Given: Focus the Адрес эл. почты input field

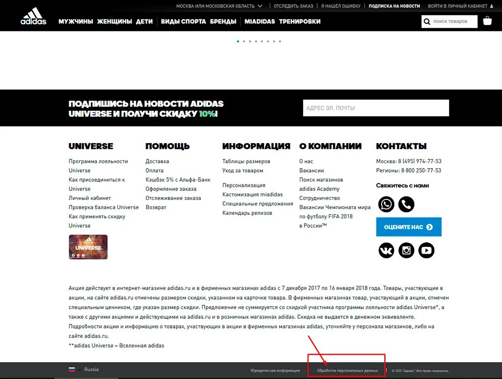Looking at the screenshot, I should (x=376, y=108).
